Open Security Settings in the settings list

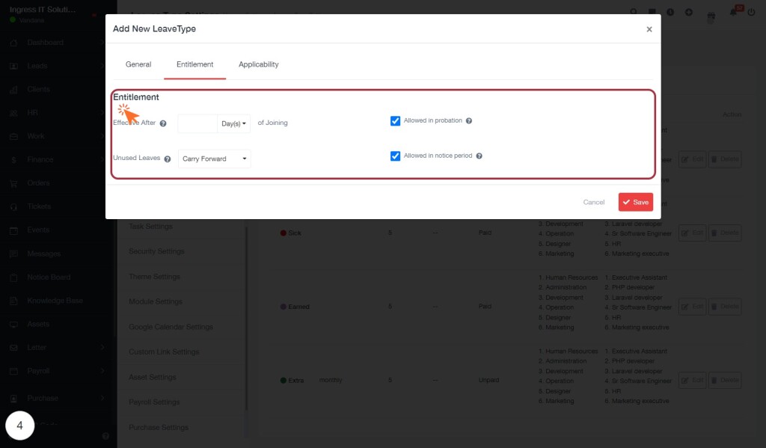pyautogui.click(x=156, y=251)
